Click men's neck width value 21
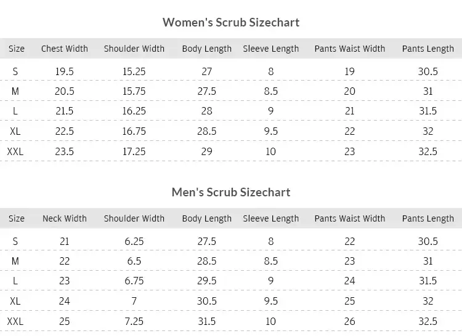This screenshot has height=336, width=462. (x=65, y=241)
